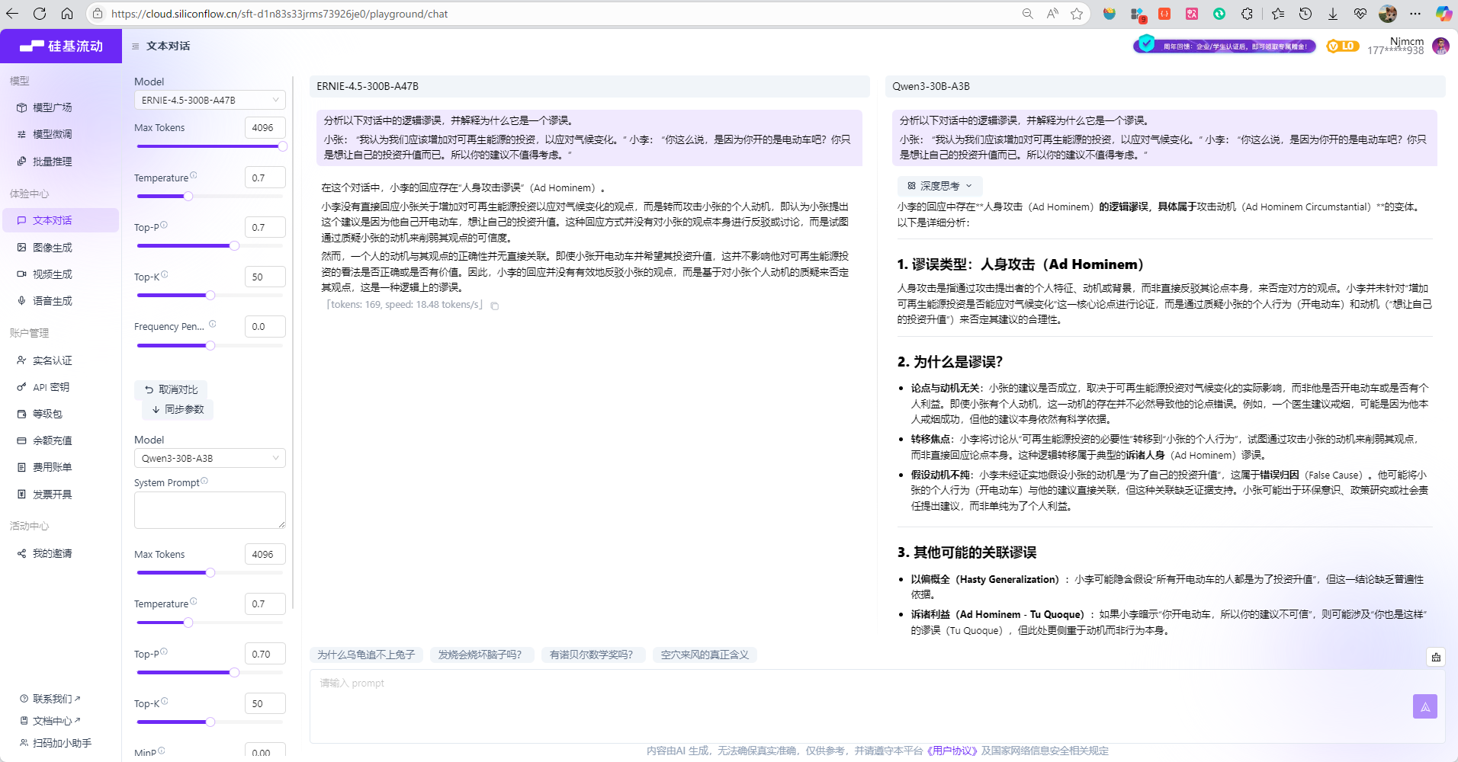Send prompt with purple send button

click(x=1425, y=706)
